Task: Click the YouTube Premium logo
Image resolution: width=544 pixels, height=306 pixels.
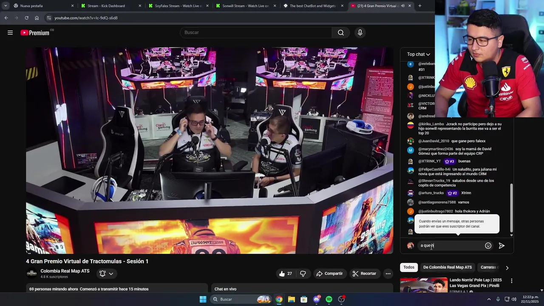Action: pos(35,33)
